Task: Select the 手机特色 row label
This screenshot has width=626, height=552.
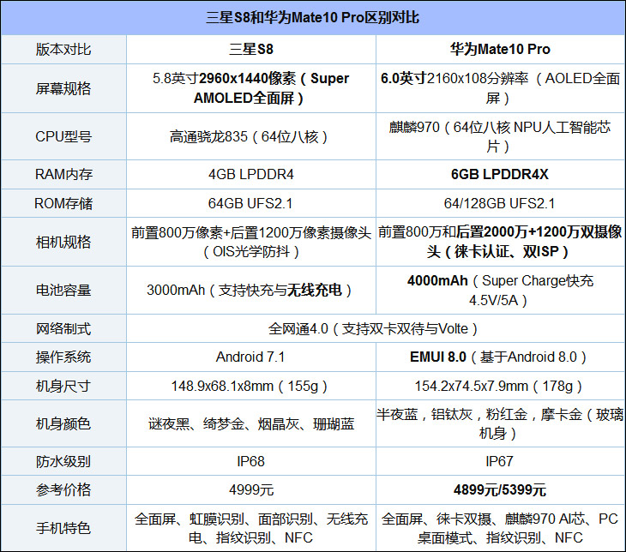Action: (63, 528)
